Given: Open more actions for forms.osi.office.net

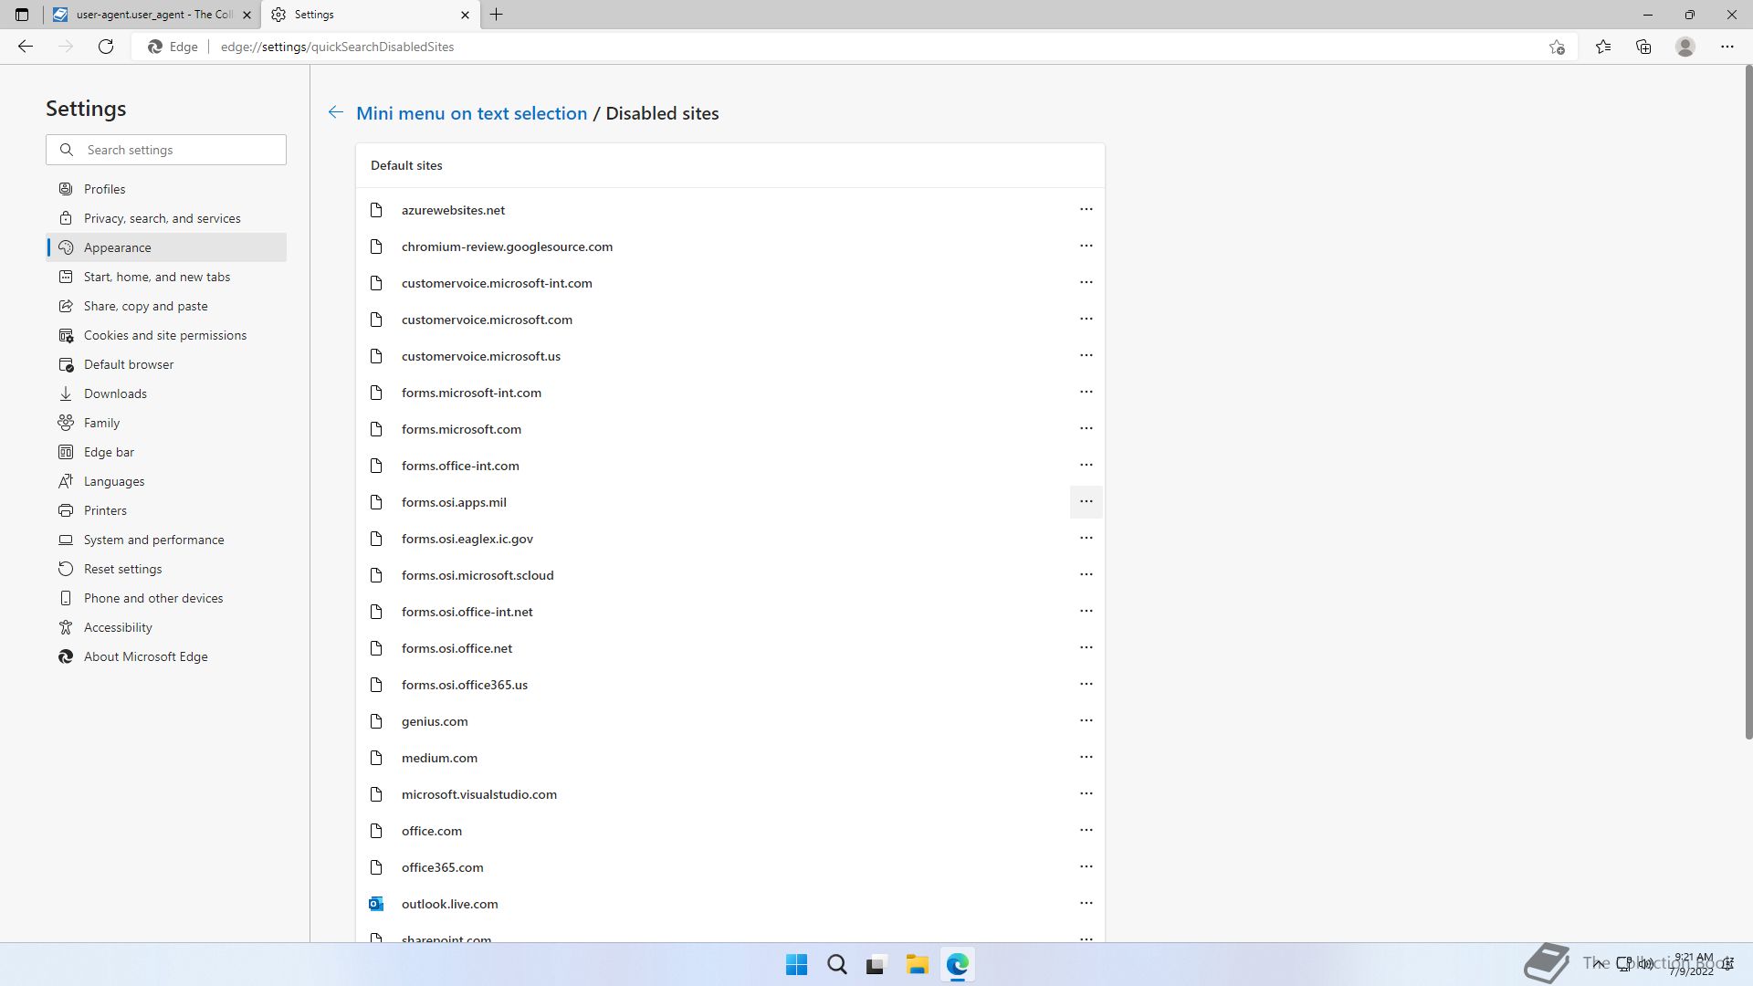Looking at the screenshot, I should click(x=1086, y=647).
